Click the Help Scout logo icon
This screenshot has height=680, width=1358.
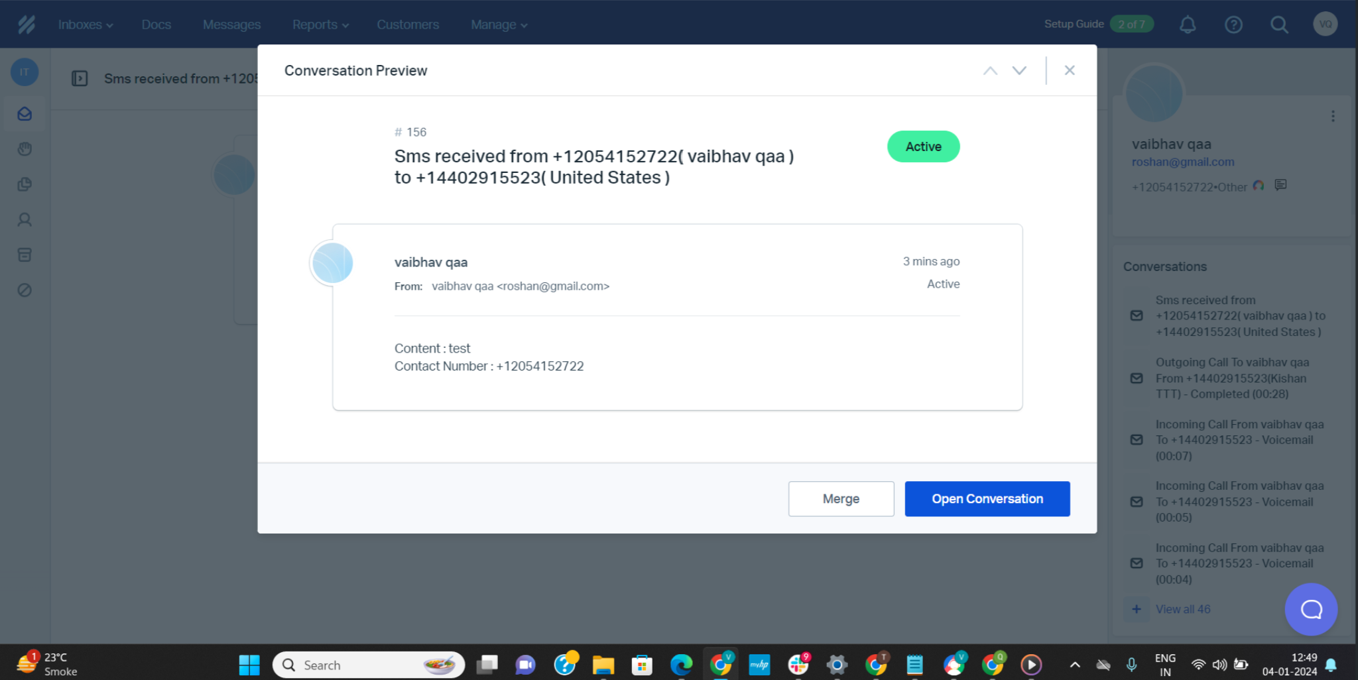coord(27,25)
